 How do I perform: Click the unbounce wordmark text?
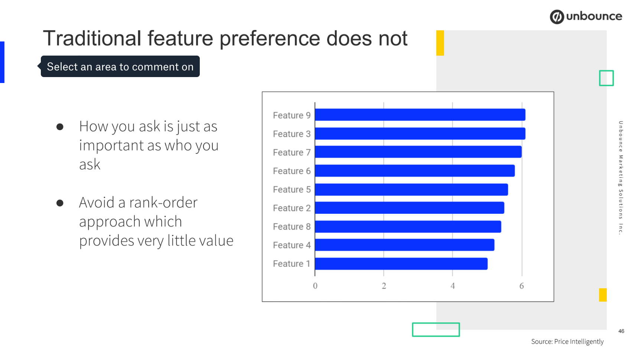tap(594, 16)
